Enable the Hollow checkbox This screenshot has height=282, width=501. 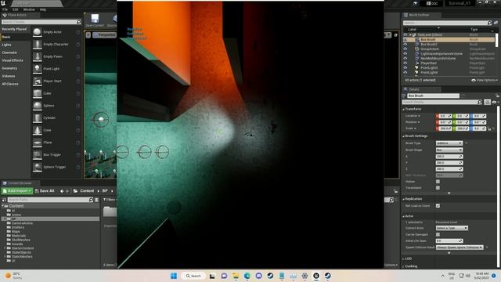click(438, 182)
